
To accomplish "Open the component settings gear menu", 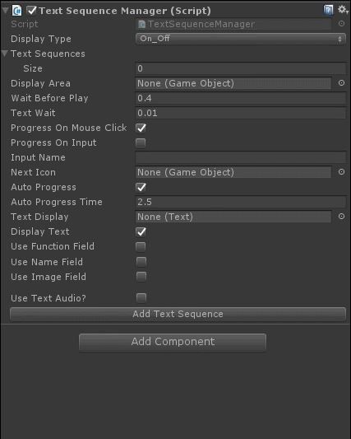I will pyautogui.click(x=343, y=10).
